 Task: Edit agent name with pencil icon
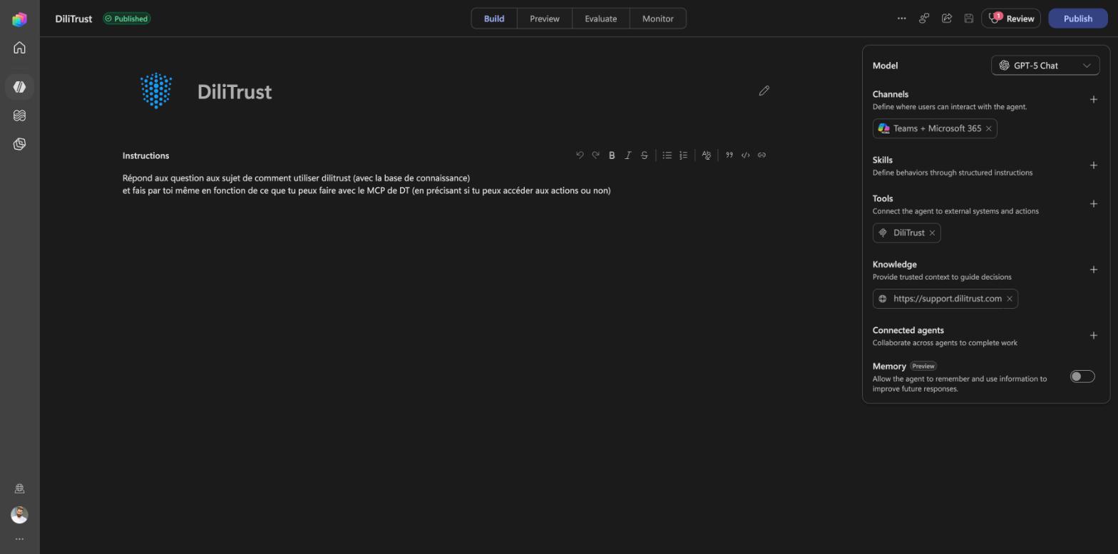(x=764, y=91)
